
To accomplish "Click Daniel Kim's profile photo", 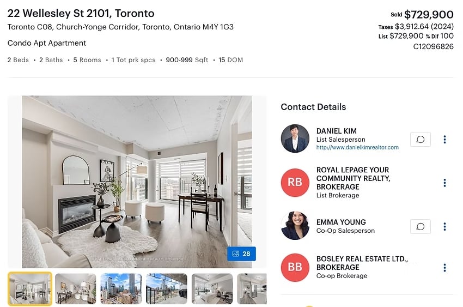I will [295, 139].
